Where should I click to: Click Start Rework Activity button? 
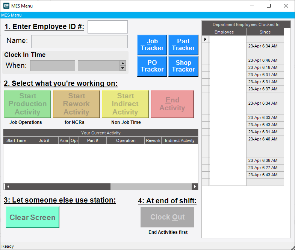click(x=76, y=104)
